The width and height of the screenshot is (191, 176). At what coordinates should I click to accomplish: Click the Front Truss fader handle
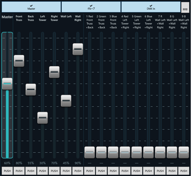pyautogui.click(x=19, y=61)
